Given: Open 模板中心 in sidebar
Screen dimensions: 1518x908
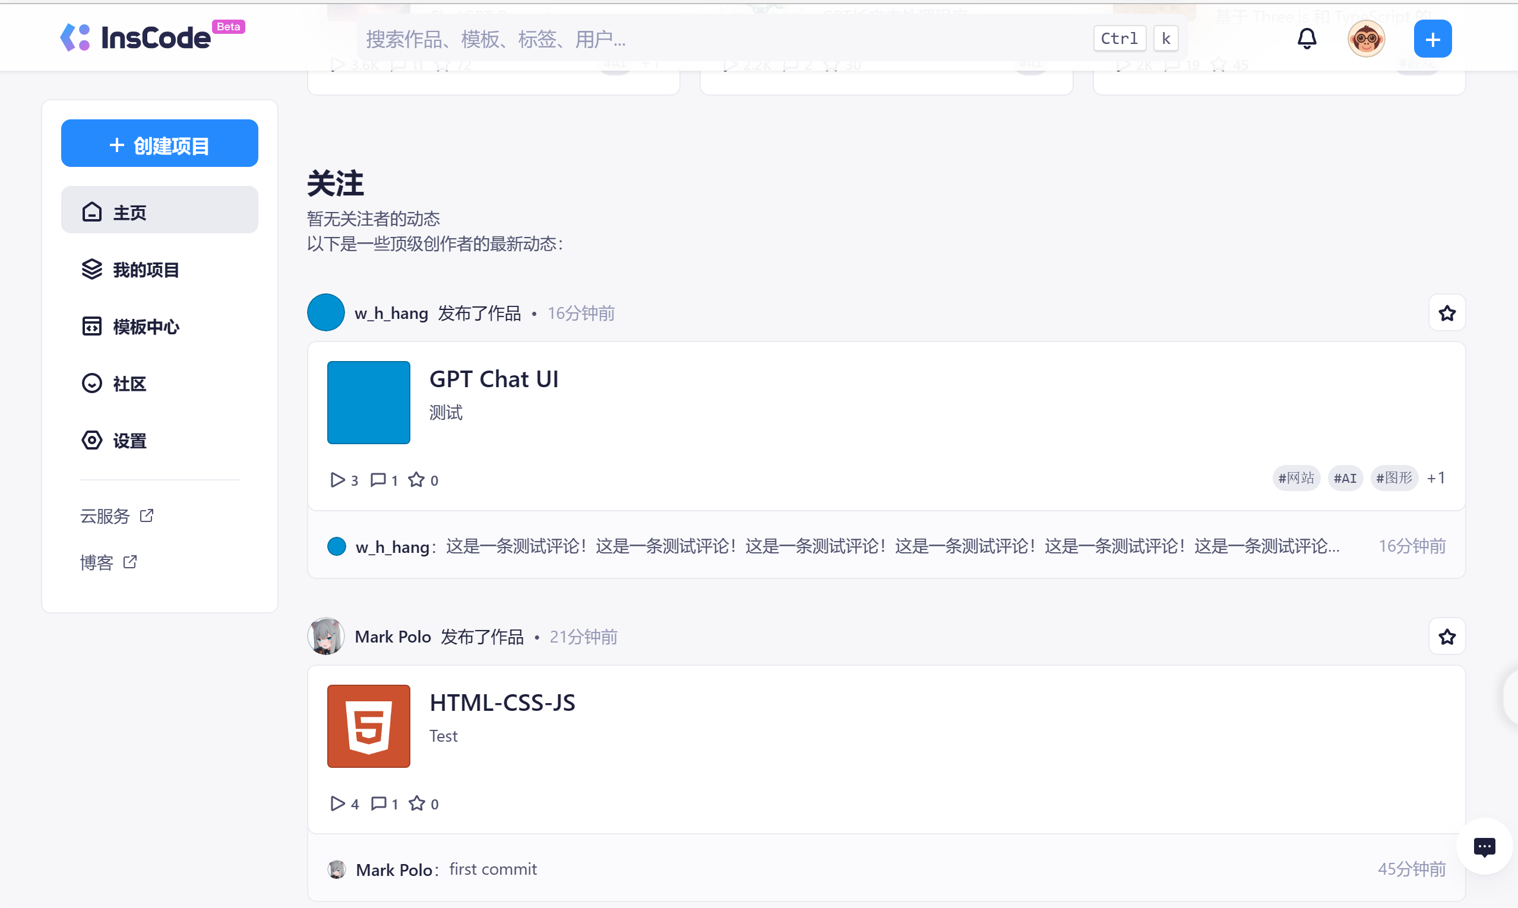Looking at the screenshot, I should (145, 327).
